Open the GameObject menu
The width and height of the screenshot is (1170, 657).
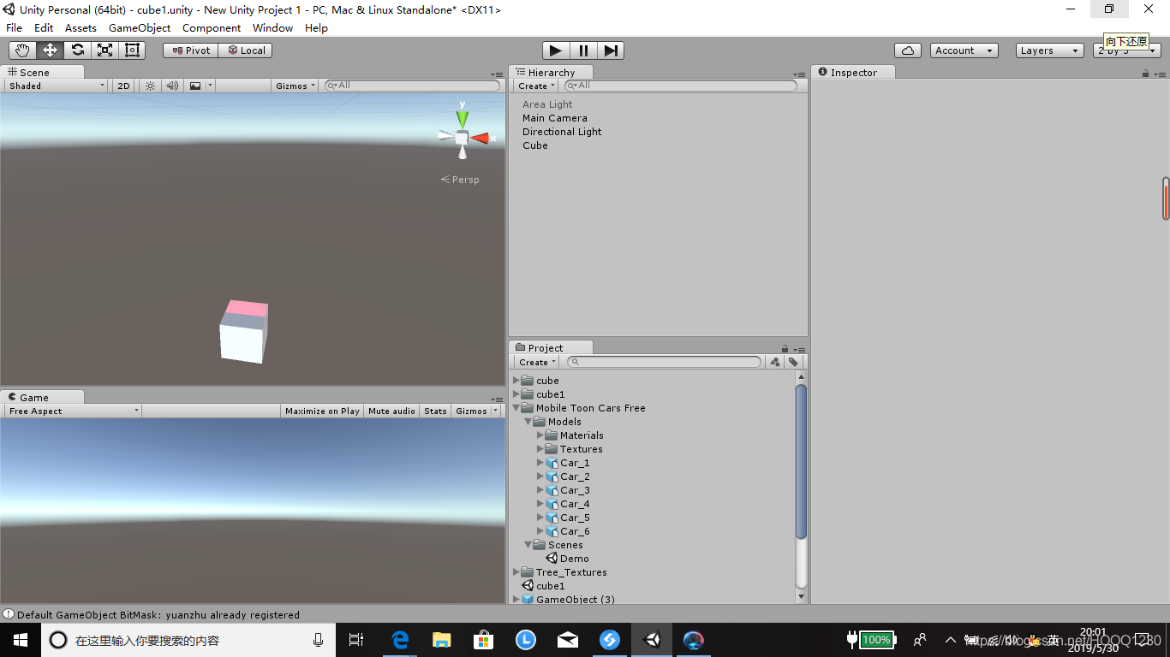click(140, 28)
